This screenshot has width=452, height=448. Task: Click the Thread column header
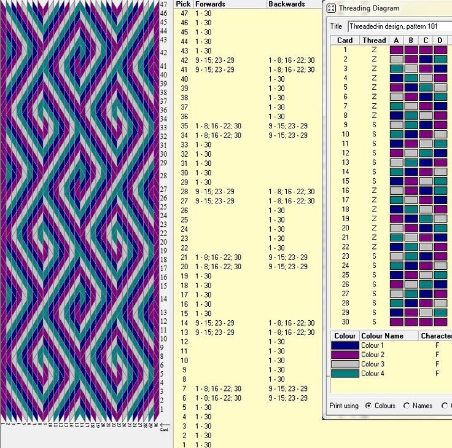(x=374, y=41)
